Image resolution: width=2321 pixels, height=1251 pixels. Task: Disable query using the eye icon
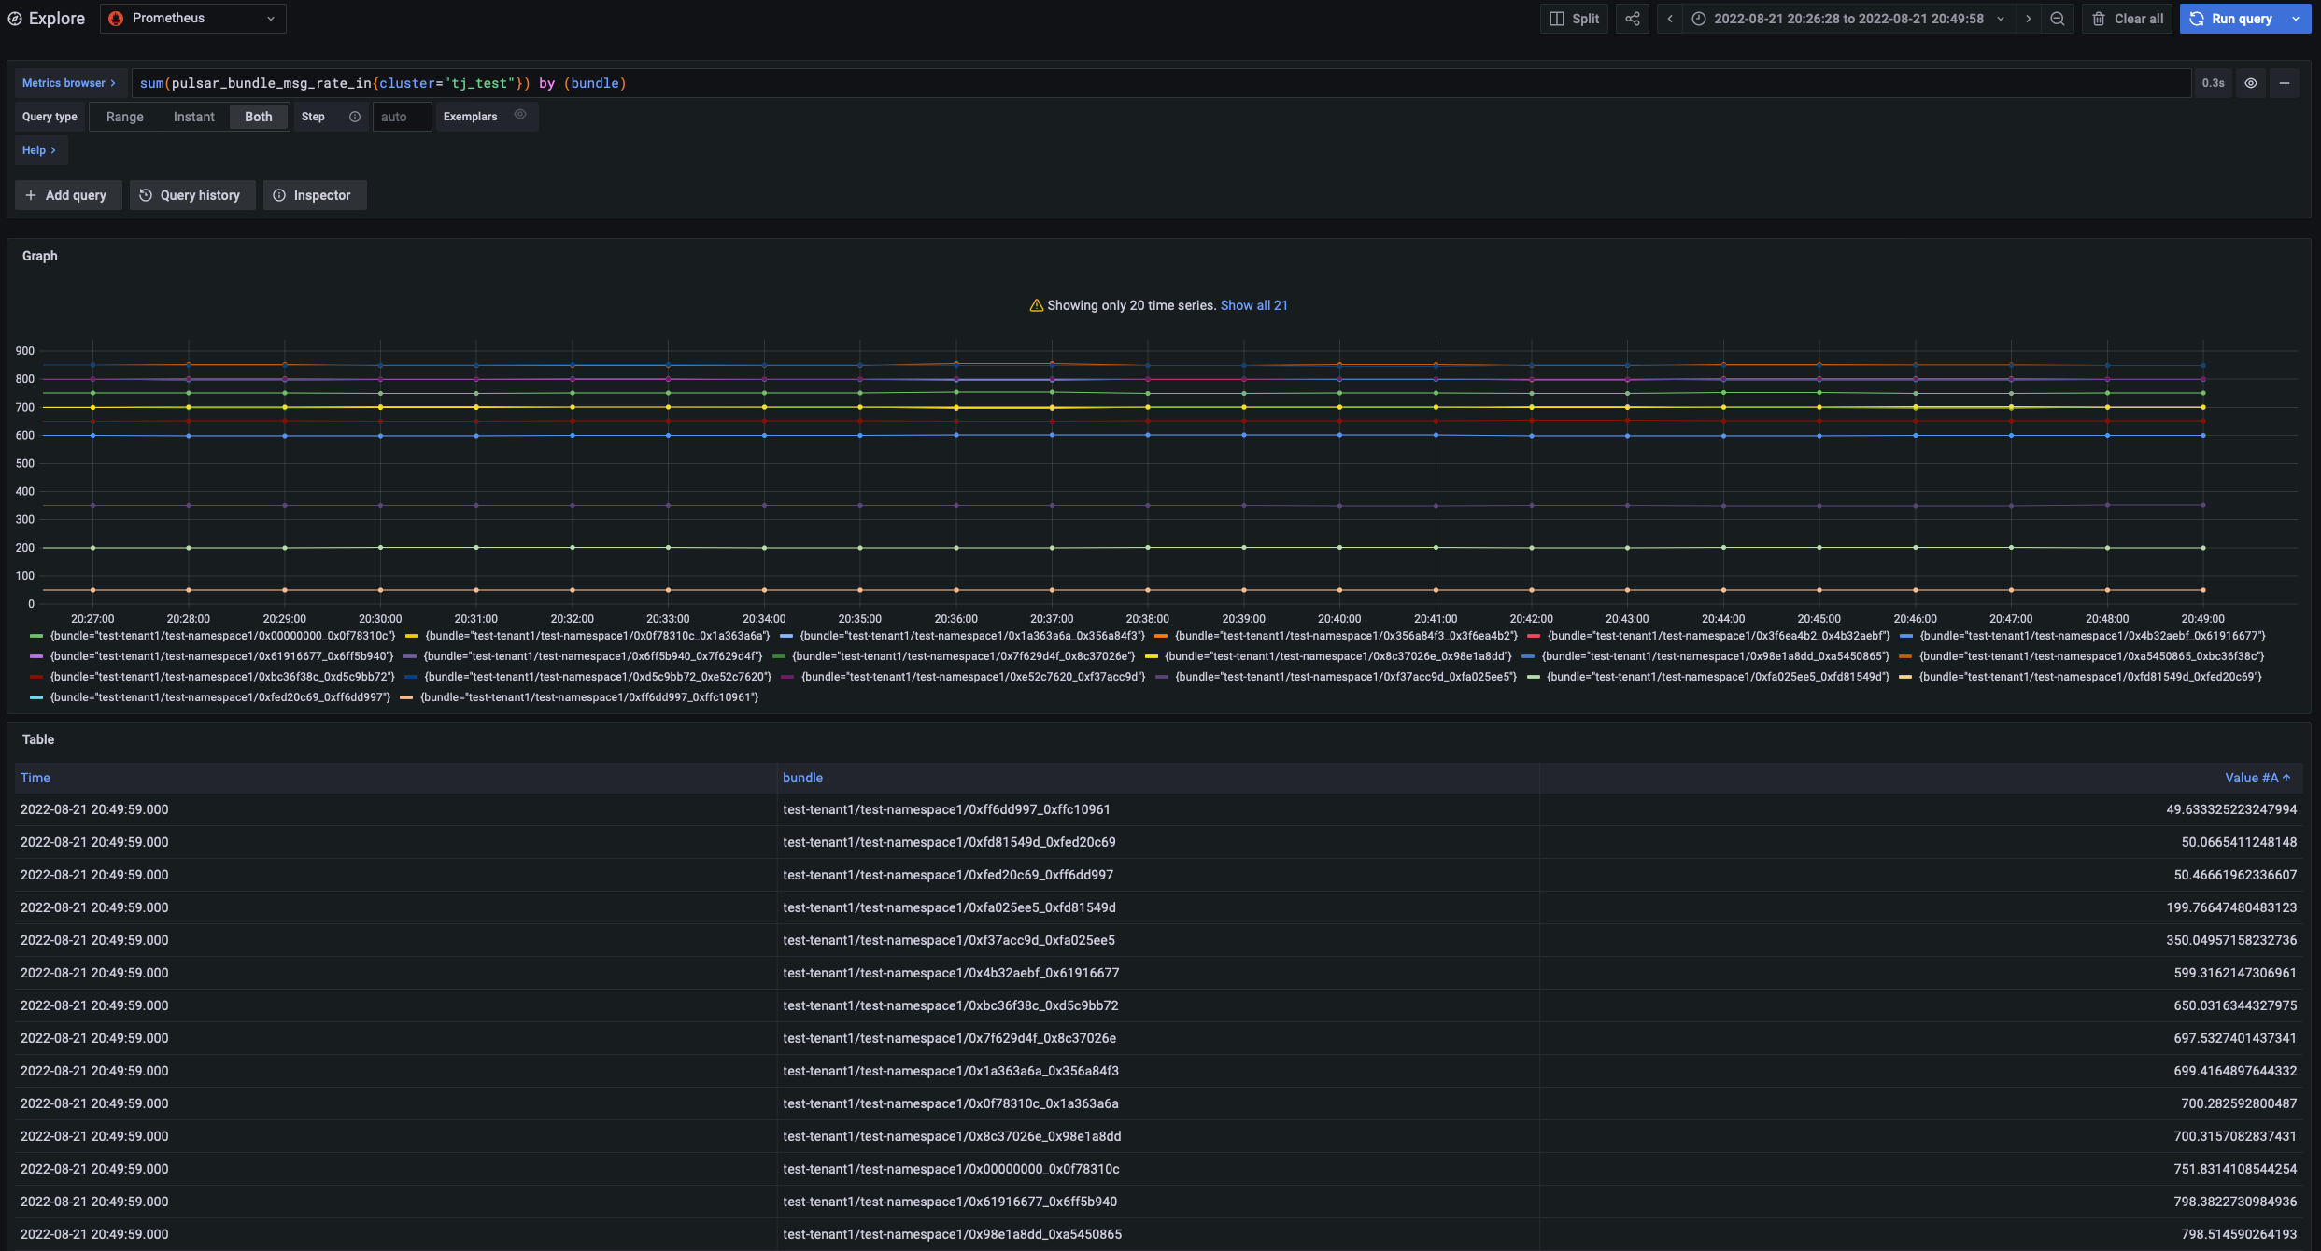(2251, 83)
